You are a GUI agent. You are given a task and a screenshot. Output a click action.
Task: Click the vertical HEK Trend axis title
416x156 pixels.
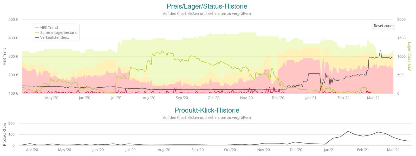(x=4, y=56)
